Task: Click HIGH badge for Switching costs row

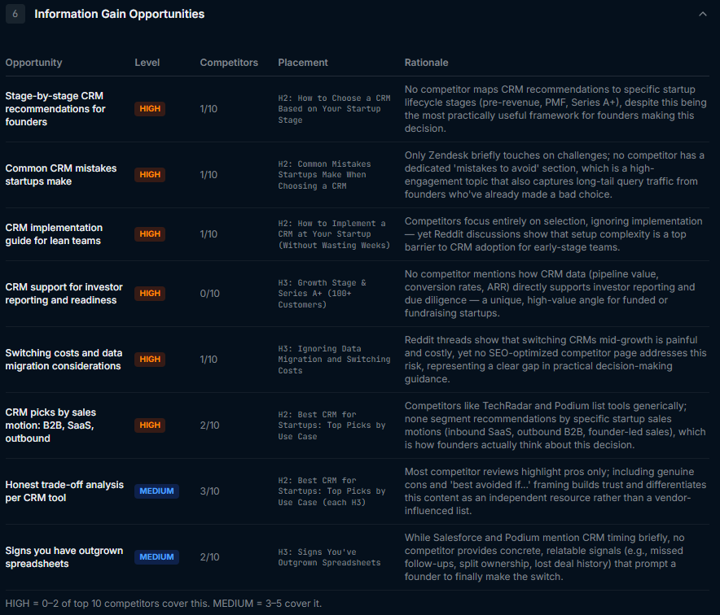Action: coord(150,360)
